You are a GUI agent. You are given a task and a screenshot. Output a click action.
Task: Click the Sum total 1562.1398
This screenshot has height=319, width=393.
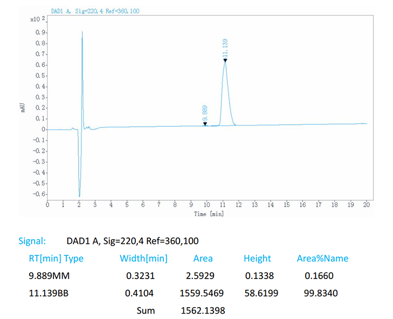(x=202, y=310)
